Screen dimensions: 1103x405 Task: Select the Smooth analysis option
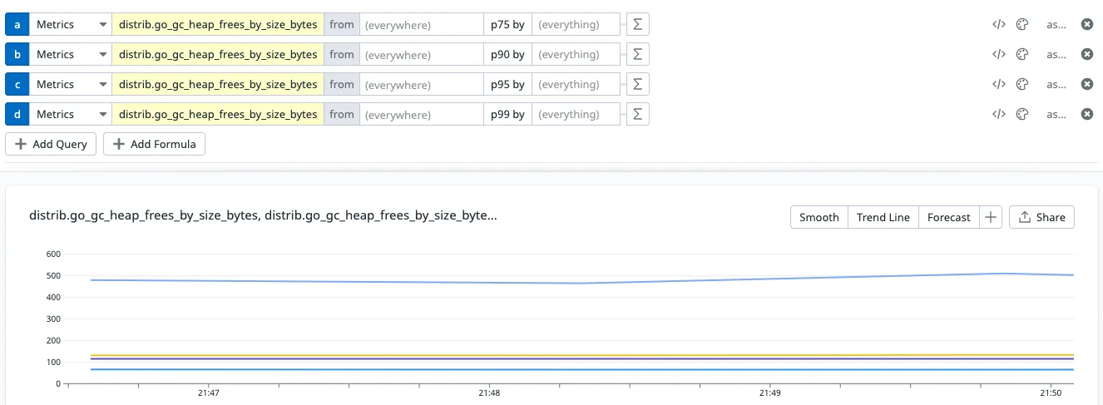pyautogui.click(x=819, y=217)
